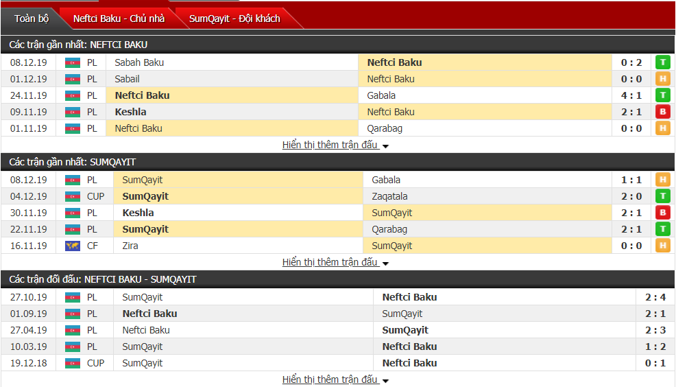Click the 0 : 2 score of Sabah Baku match
Image resolution: width=676 pixels, height=387 pixels.
coord(631,62)
